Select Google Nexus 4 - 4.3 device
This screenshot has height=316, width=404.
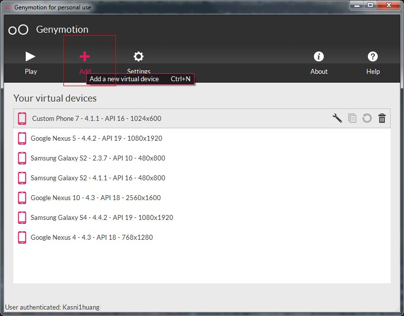(x=92, y=237)
